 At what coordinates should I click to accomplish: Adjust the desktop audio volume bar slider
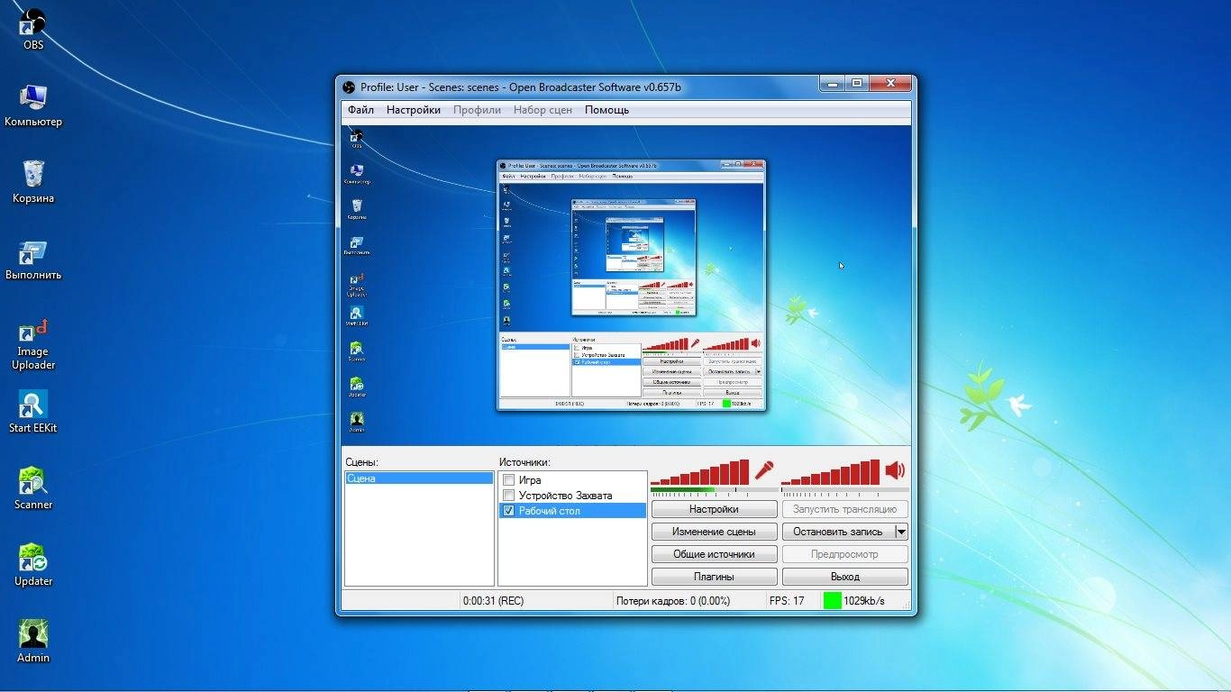coord(831,472)
